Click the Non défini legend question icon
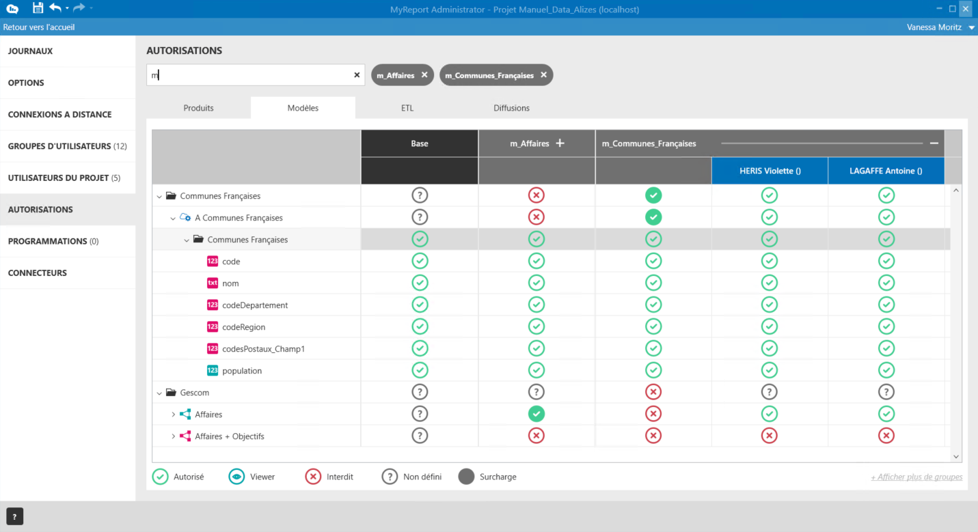978x532 pixels. tap(390, 477)
